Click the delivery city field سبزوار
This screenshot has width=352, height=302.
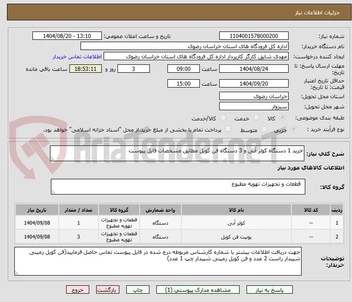253,107
